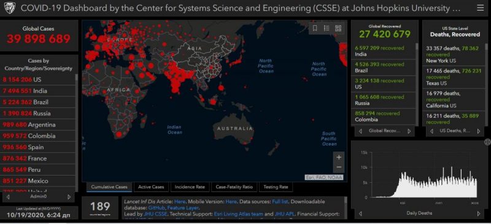The width and height of the screenshot is (491, 224).
Task: Switch to Cumulative Cases tab
Action: [x=109, y=187]
